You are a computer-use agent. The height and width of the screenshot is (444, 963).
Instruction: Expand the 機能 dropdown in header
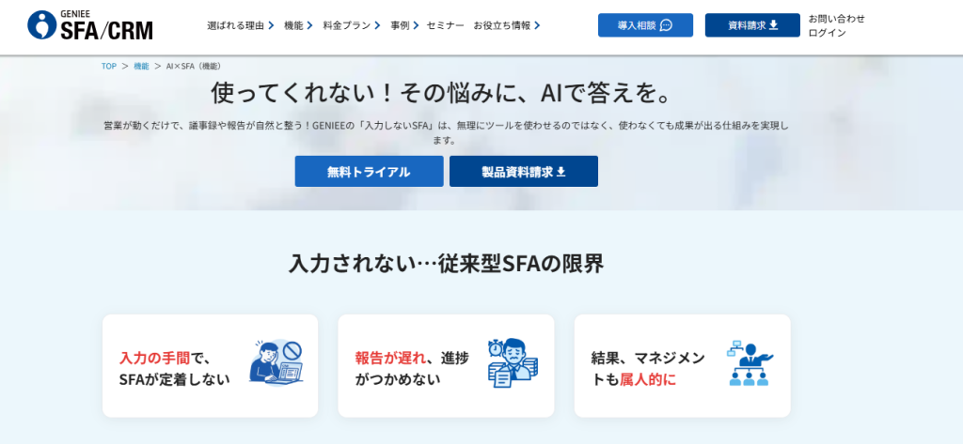(298, 25)
